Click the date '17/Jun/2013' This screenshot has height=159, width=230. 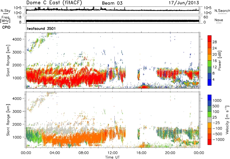point(184,3)
